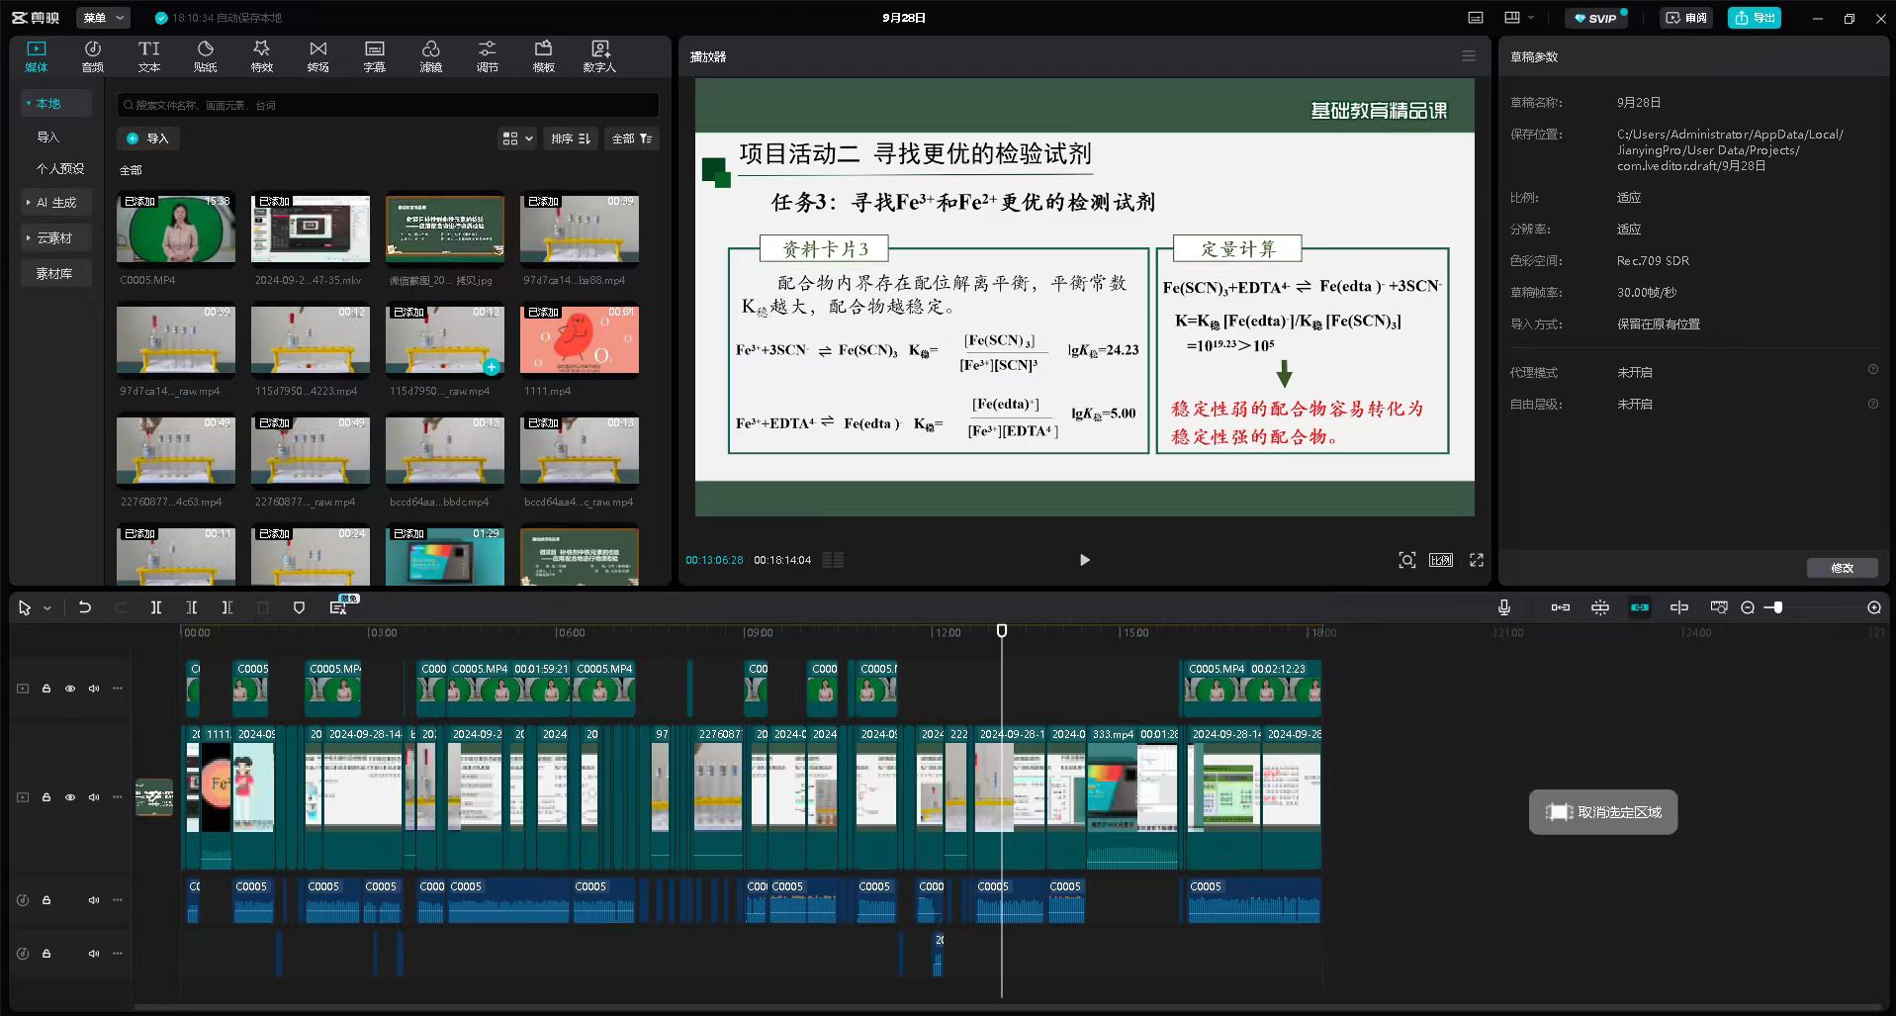
Task: Click the zoom-in timeline plus icon
Action: 1873,607
